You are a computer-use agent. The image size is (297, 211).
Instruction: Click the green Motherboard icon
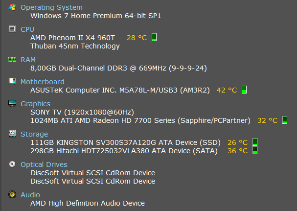pyautogui.click(x=12, y=81)
